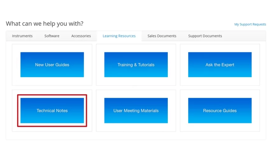This screenshot has width=275, height=153.
Task: Click the active Learning Resources tab
Action: [119, 36]
